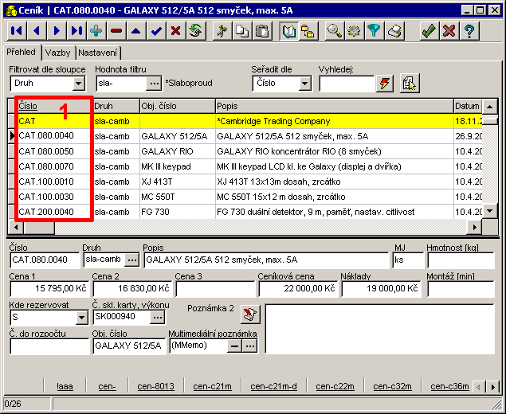Screen dimensions: 506x414
Task: Click the refresh data icon
Action: (196, 31)
